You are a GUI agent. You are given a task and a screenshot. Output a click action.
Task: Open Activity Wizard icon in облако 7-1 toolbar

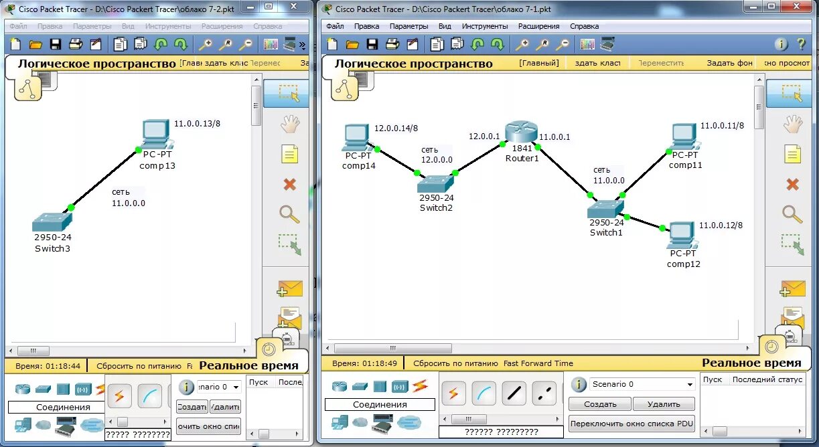(x=413, y=45)
